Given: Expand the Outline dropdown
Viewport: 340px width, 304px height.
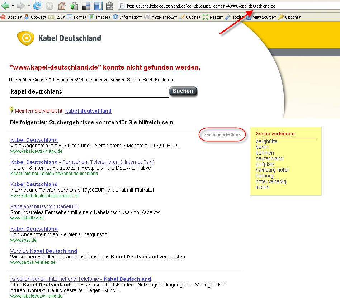Looking at the screenshot, I should (x=193, y=17).
